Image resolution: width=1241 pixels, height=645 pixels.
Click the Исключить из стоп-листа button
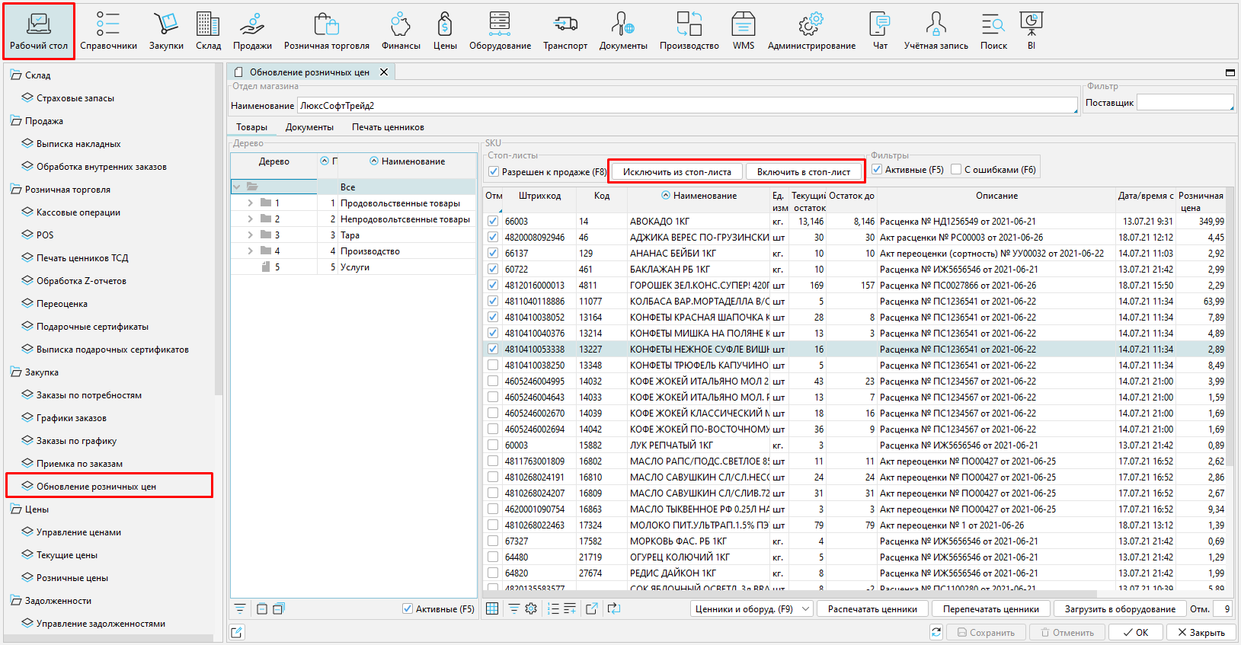click(676, 172)
